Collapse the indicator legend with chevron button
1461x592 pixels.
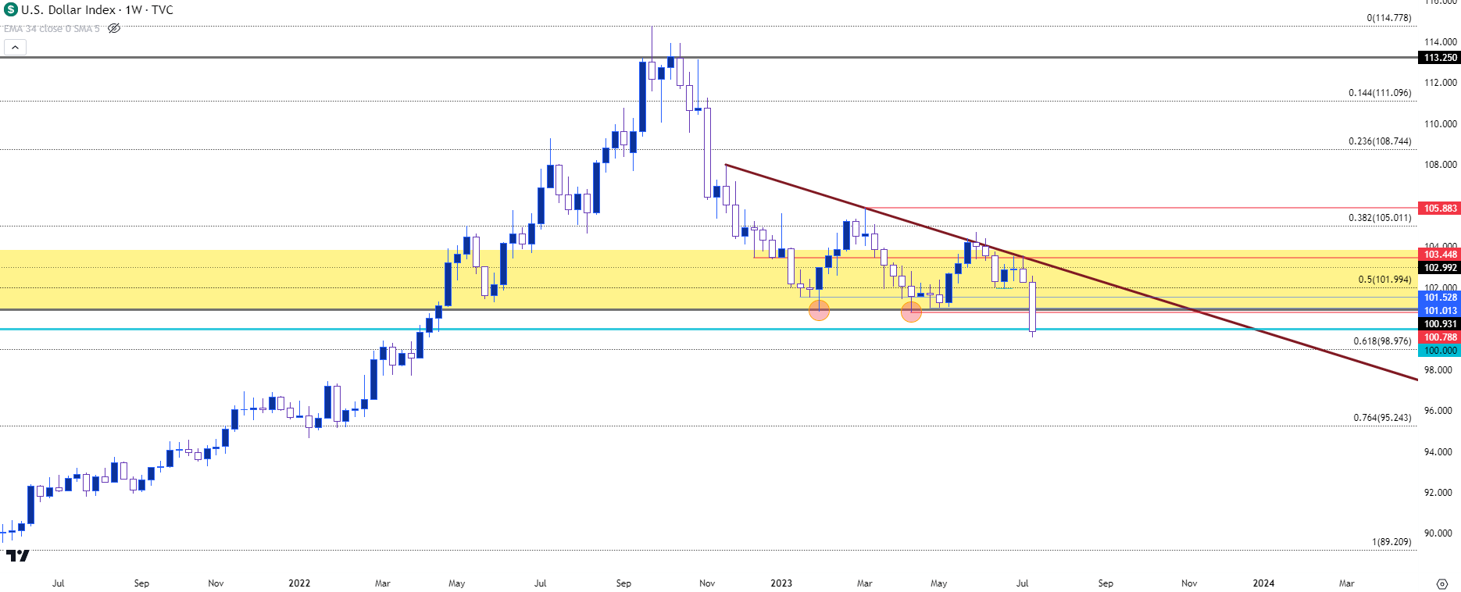click(15, 48)
